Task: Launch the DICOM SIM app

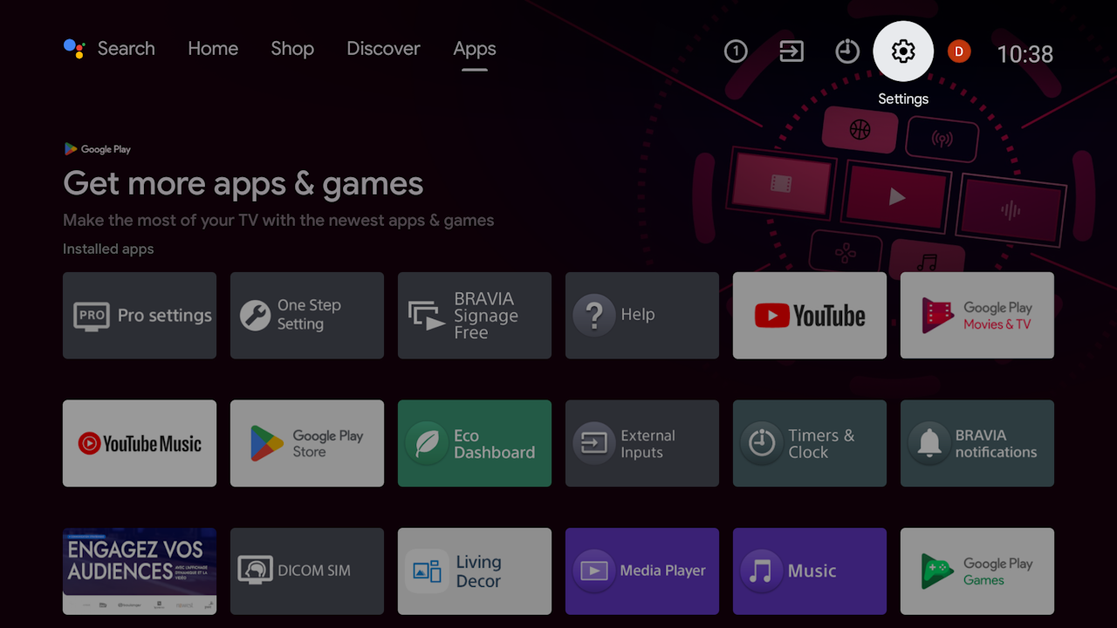Action: point(307,571)
